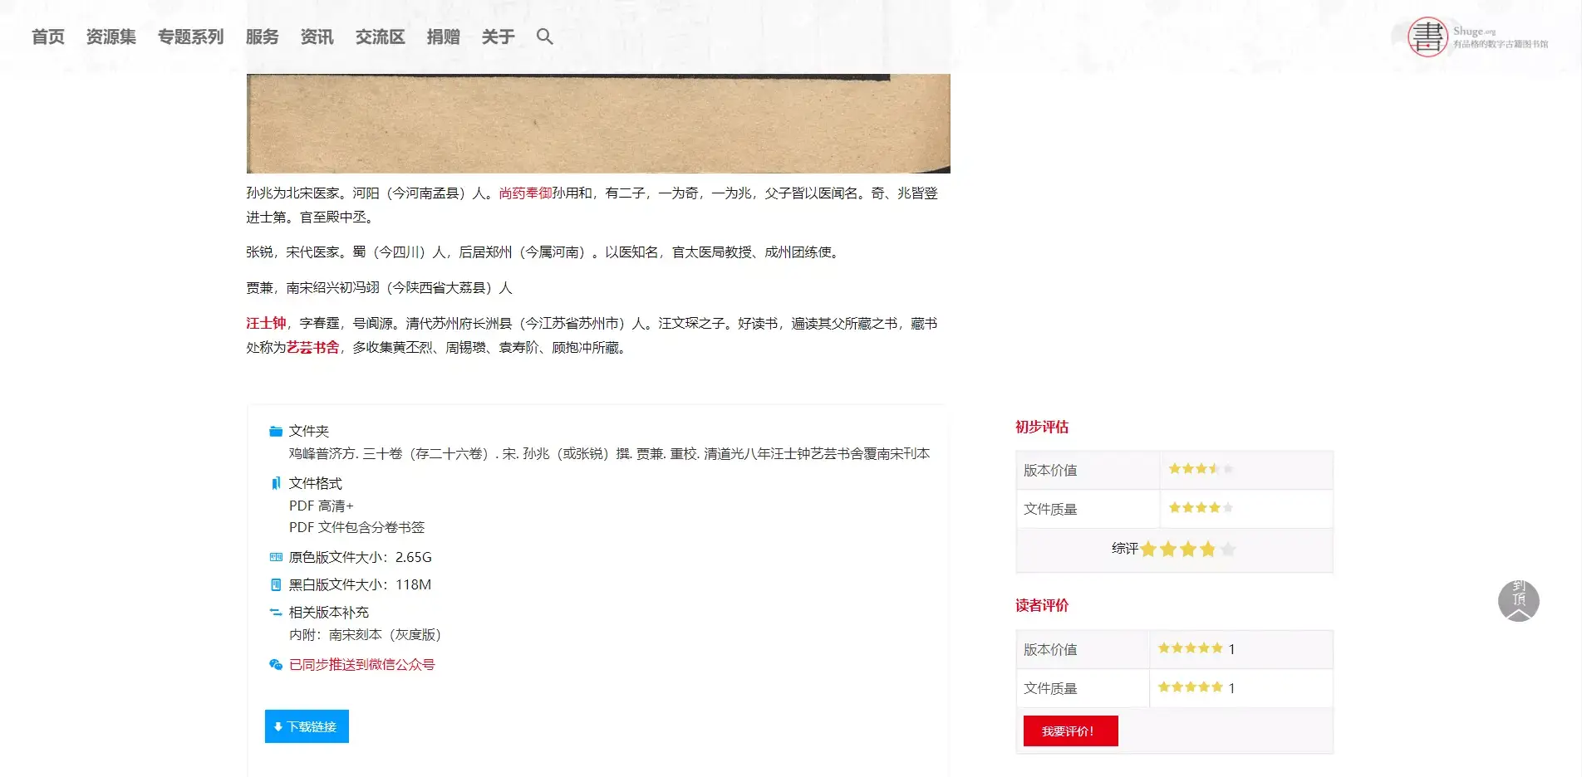1582x777 pixels.
Task: Click the download arrow icon on 下载链接 button
Action: [x=278, y=726]
